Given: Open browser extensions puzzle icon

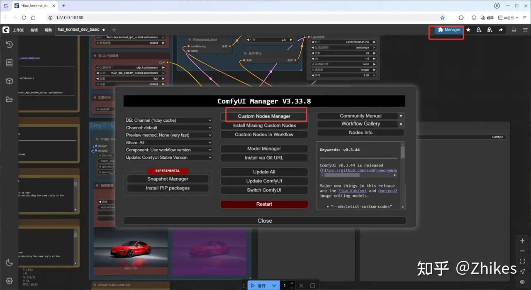Looking at the screenshot, I should 461,17.
